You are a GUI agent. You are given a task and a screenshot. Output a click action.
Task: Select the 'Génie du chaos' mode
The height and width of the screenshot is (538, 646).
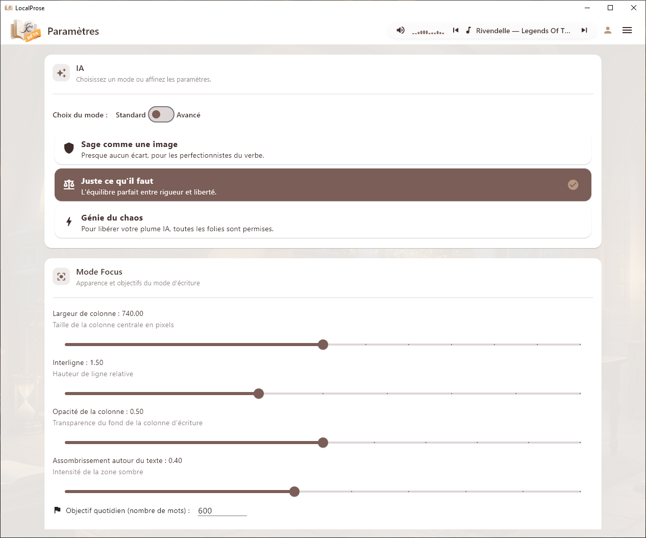pyautogui.click(x=322, y=223)
